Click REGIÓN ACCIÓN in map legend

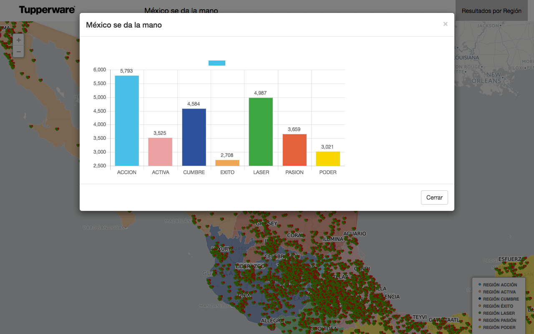click(500, 285)
